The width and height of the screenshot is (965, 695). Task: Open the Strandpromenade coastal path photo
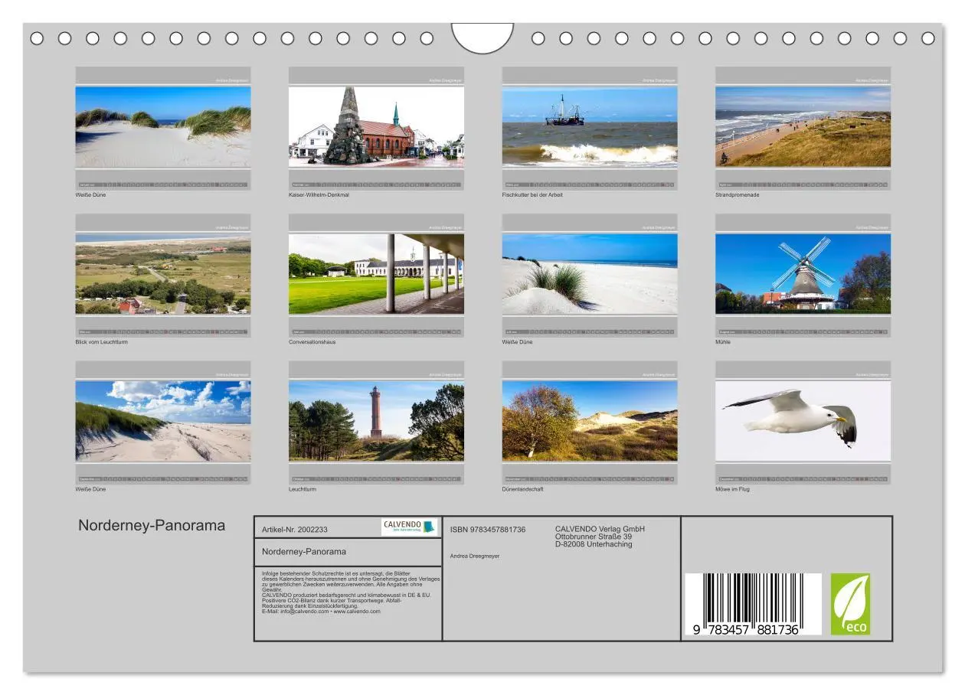click(x=803, y=126)
